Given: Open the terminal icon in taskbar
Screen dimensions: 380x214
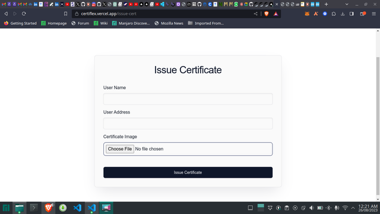Looking at the screenshot, I should click(34, 208).
